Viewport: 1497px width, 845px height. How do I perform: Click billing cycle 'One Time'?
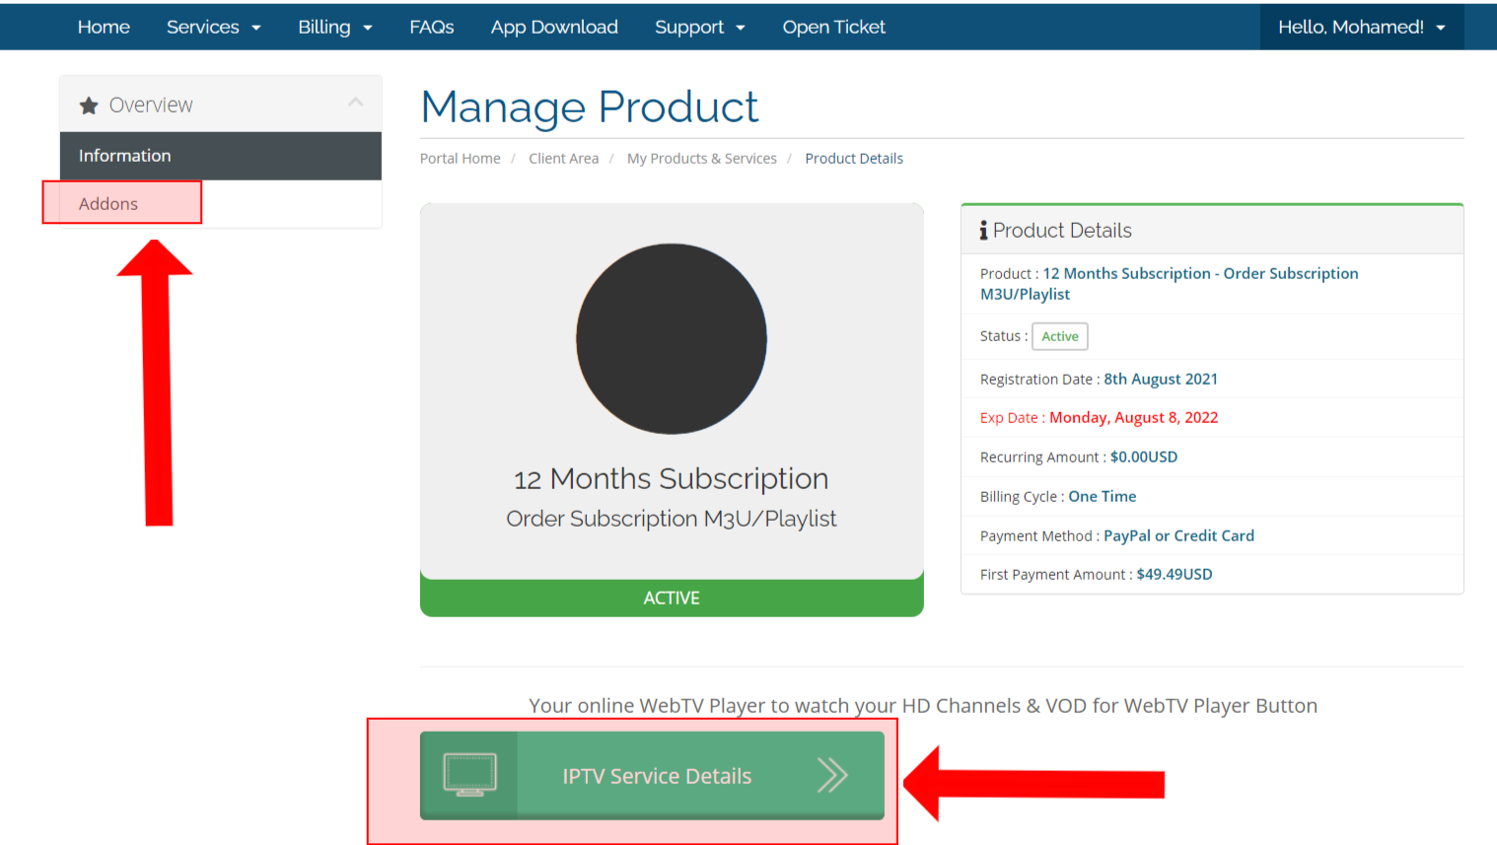click(1103, 497)
